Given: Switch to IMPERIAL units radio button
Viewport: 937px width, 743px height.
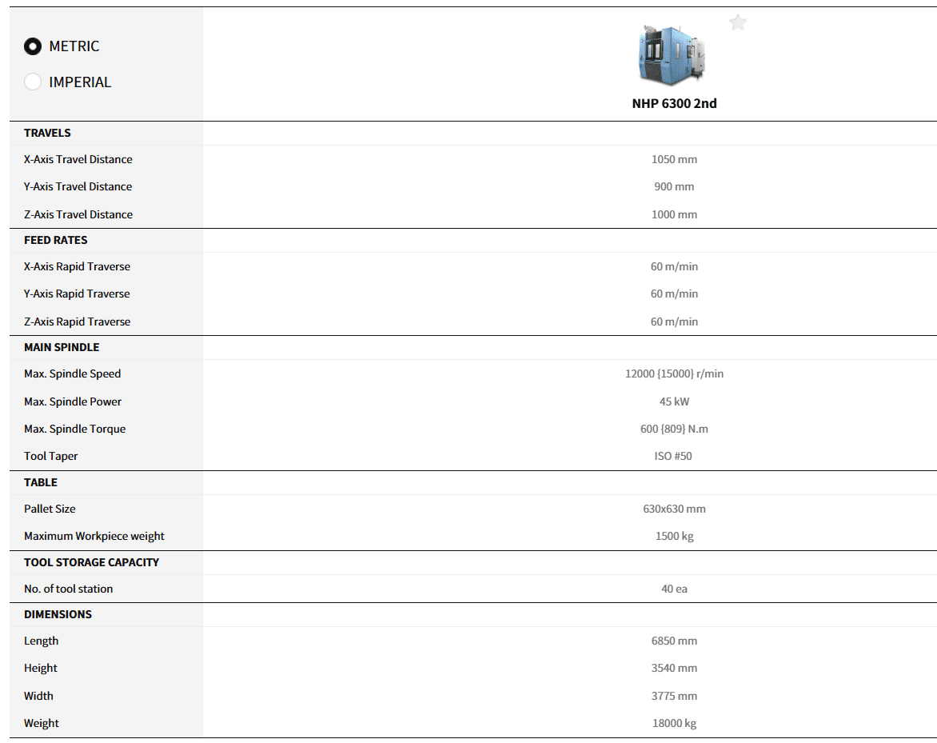Looking at the screenshot, I should (x=33, y=82).
